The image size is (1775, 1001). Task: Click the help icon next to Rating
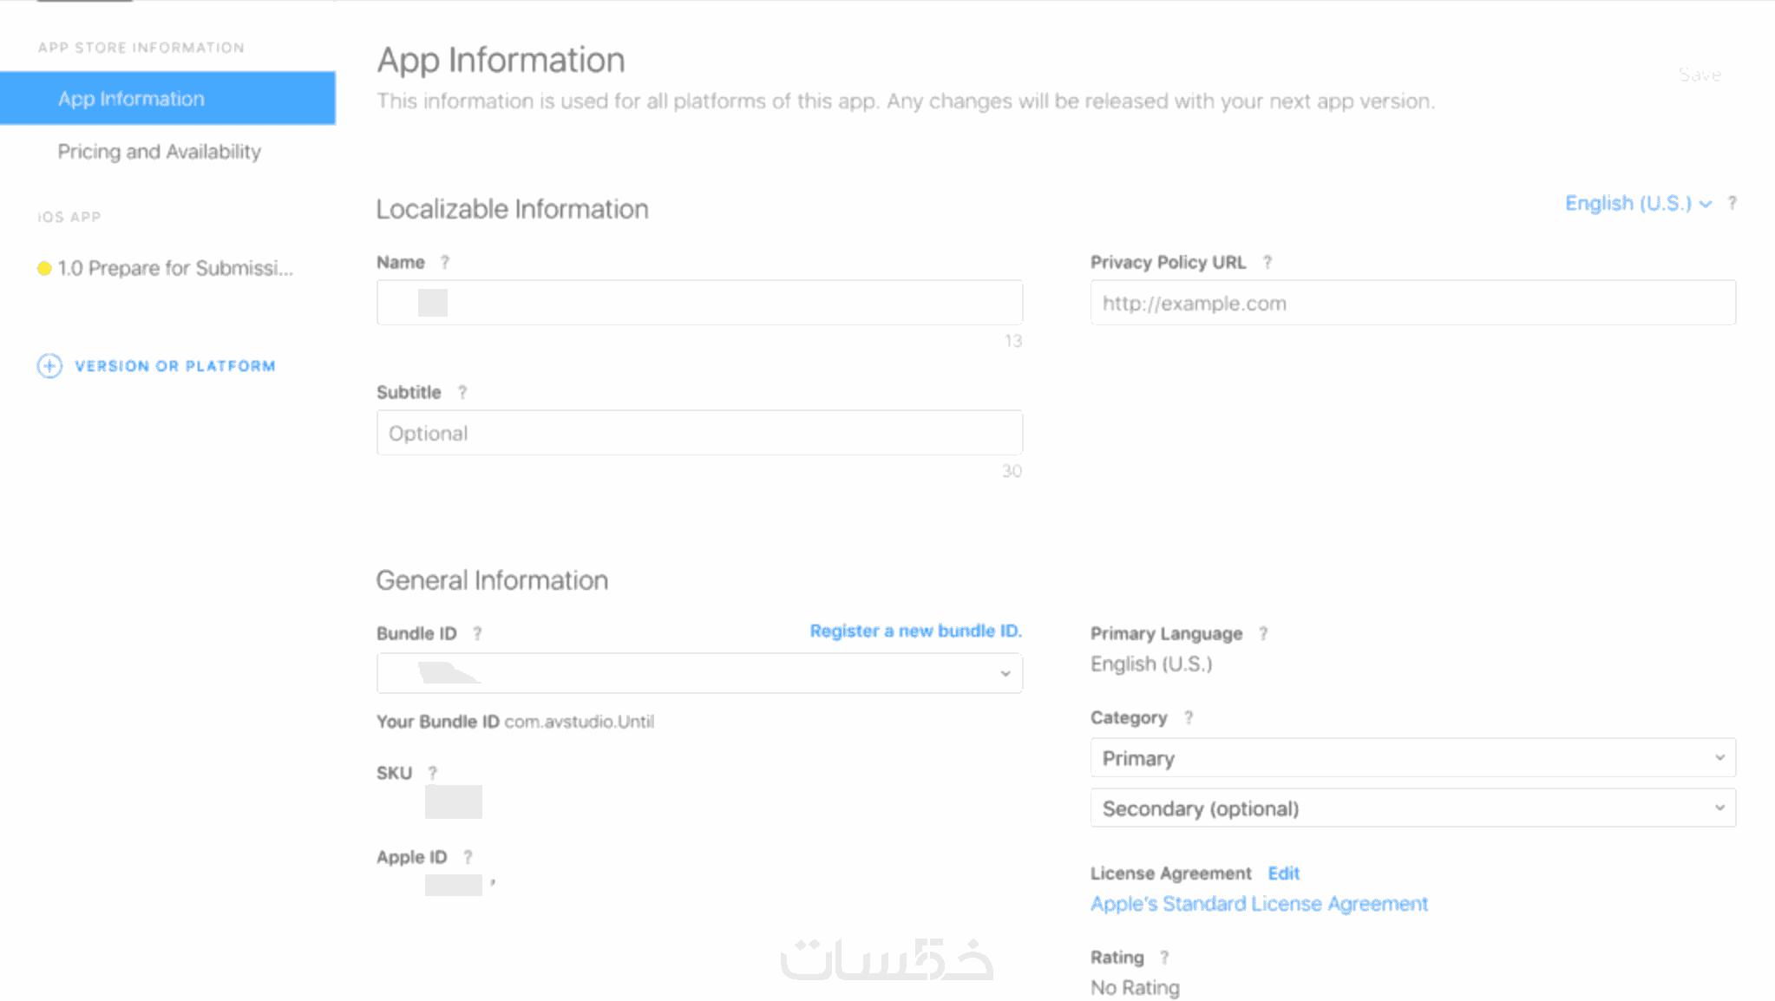1164,957
